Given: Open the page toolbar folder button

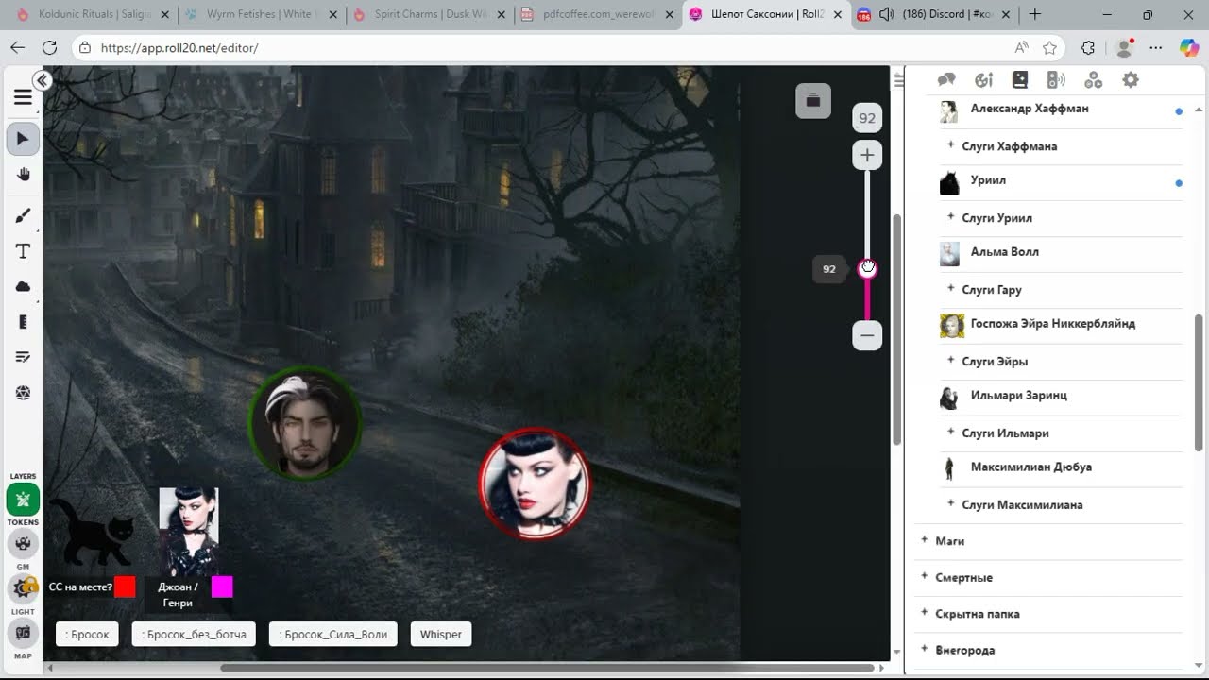Looking at the screenshot, I should (813, 100).
